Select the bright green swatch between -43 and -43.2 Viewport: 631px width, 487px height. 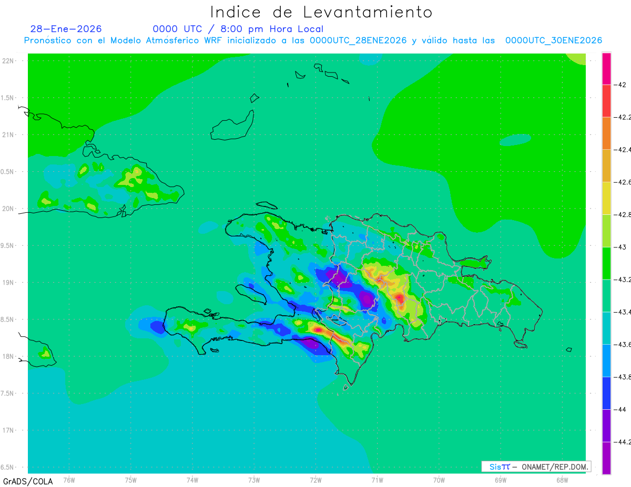[x=606, y=263]
